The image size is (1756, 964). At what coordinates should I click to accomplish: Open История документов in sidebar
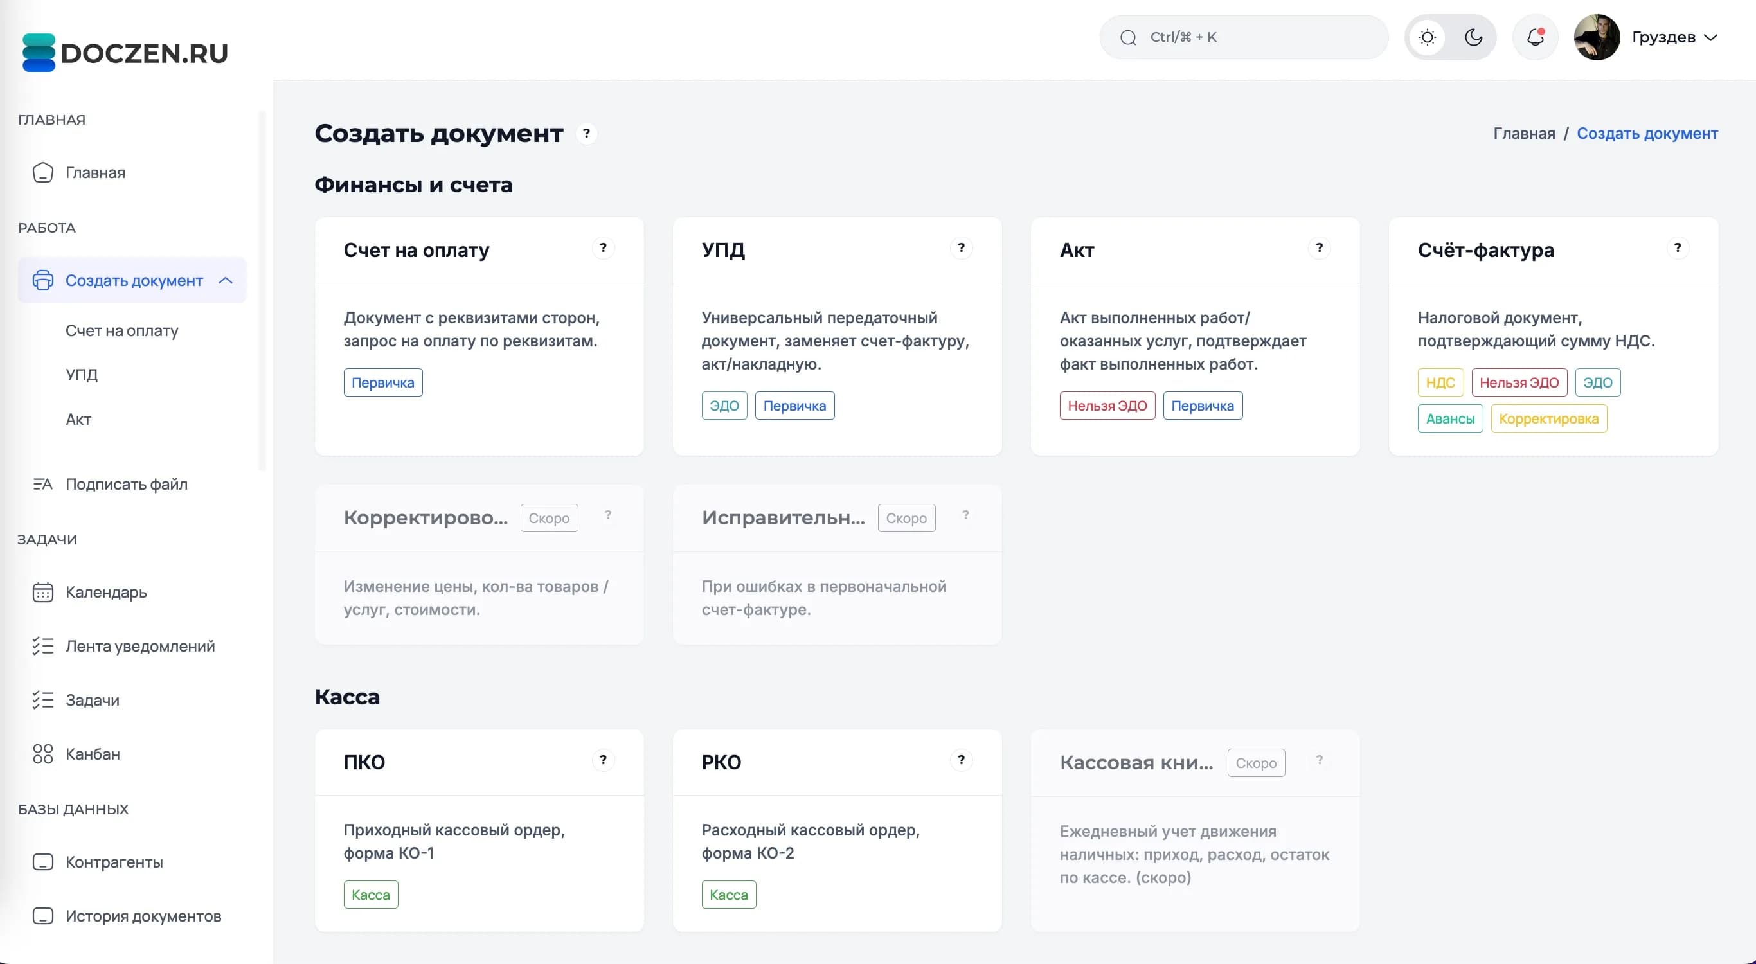pyautogui.click(x=132, y=916)
